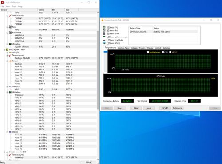Collapse the Corsair Force LE SSD node

[4, 152]
